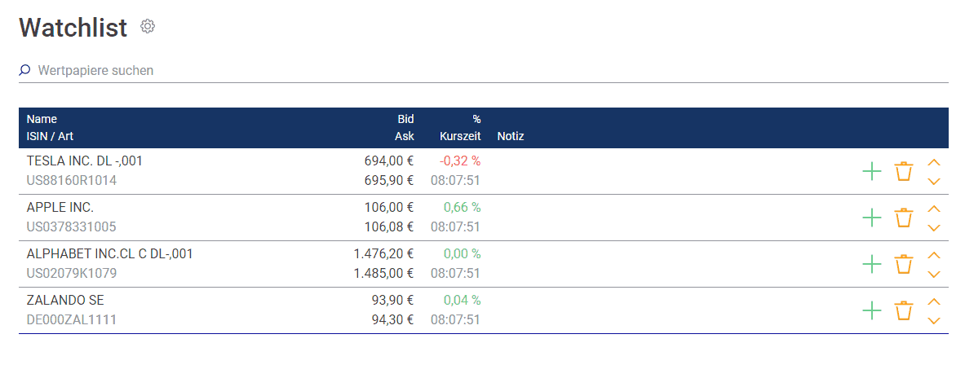Shift ALPHABET INC. row down
The width and height of the screenshot is (965, 387).
(934, 274)
